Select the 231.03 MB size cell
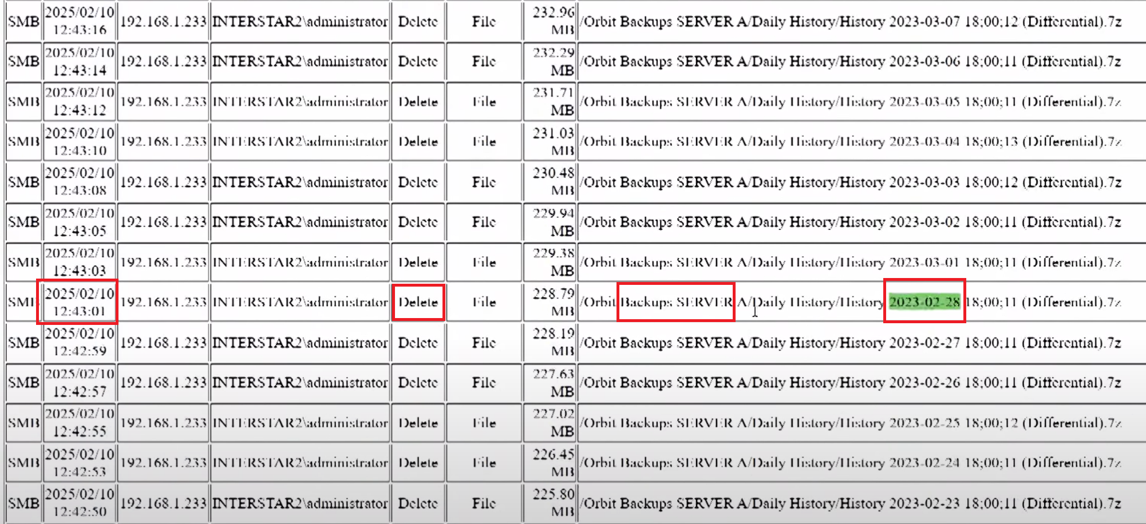Viewport: 1146px width, 524px height. tap(552, 141)
